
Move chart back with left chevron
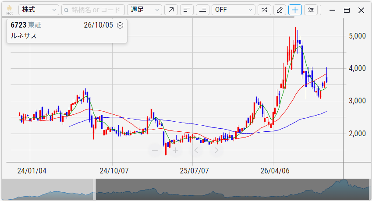coord(196,150)
